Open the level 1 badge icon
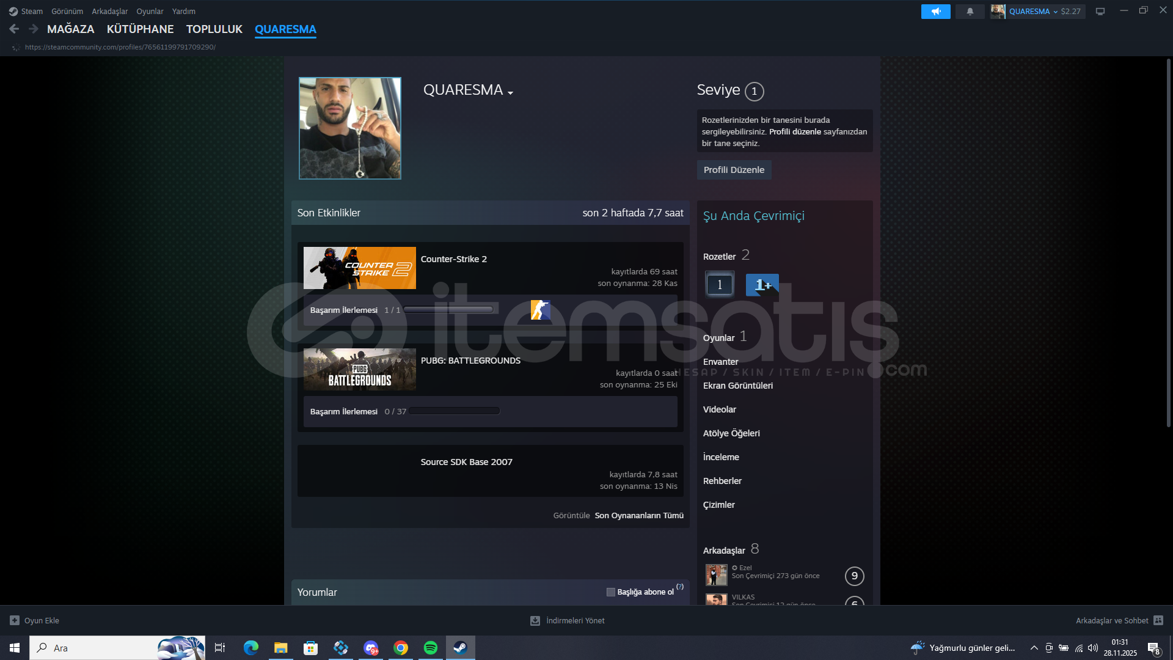1173x660 pixels. [720, 285]
